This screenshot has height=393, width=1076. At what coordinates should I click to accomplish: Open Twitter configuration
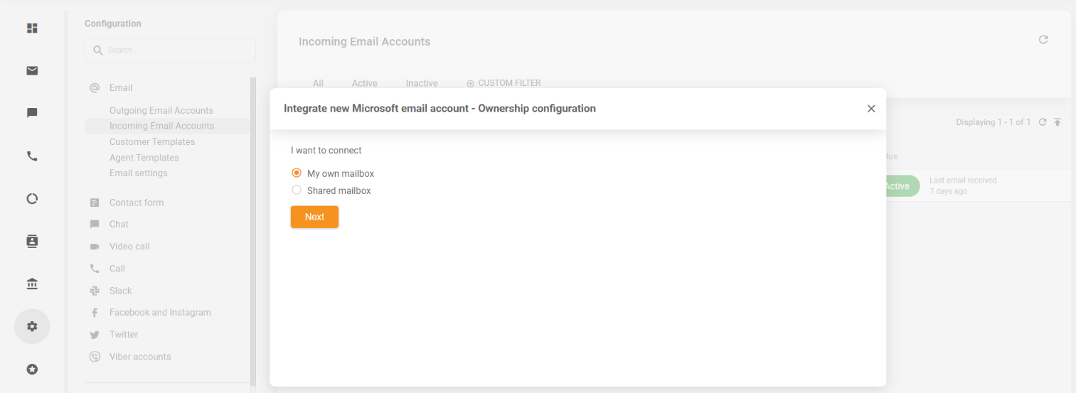(x=124, y=335)
